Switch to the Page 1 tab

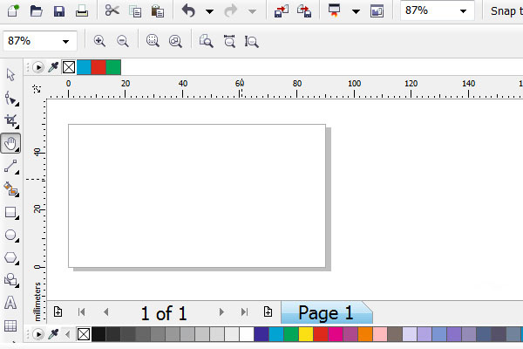(x=326, y=312)
